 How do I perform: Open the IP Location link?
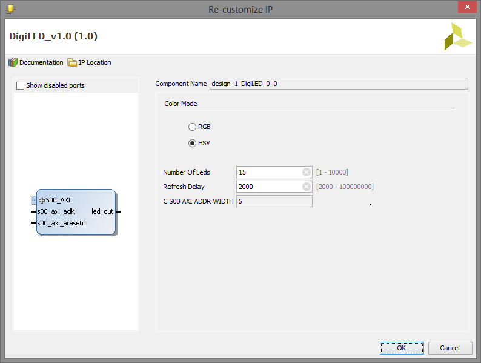(95, 62)
